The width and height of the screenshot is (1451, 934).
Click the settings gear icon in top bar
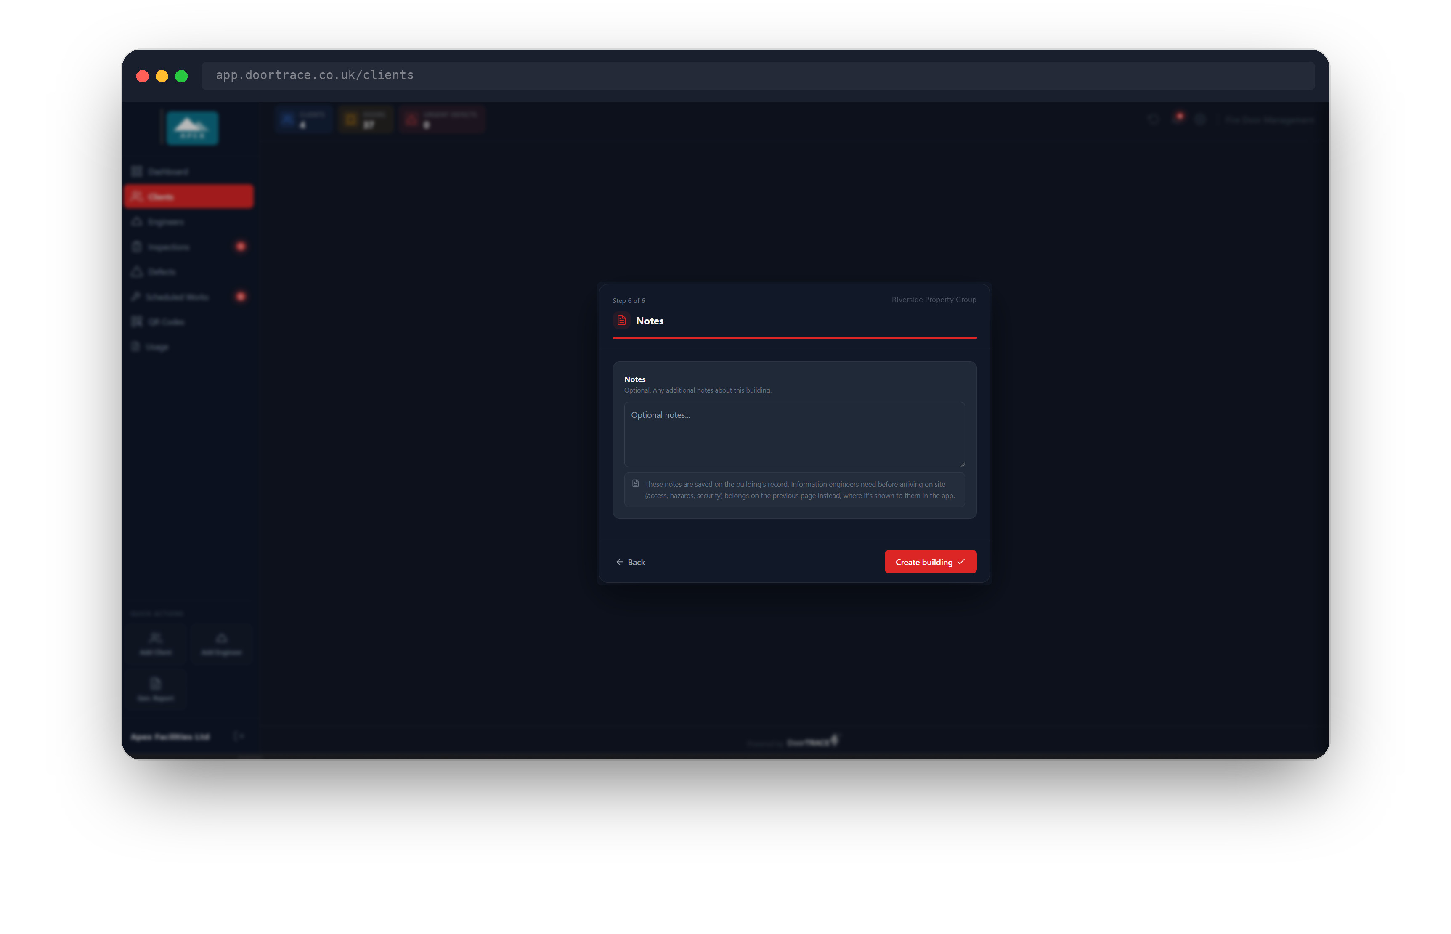(x=1200, y=119)
